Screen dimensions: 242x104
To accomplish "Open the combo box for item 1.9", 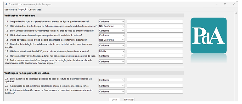I will point(112,62).
